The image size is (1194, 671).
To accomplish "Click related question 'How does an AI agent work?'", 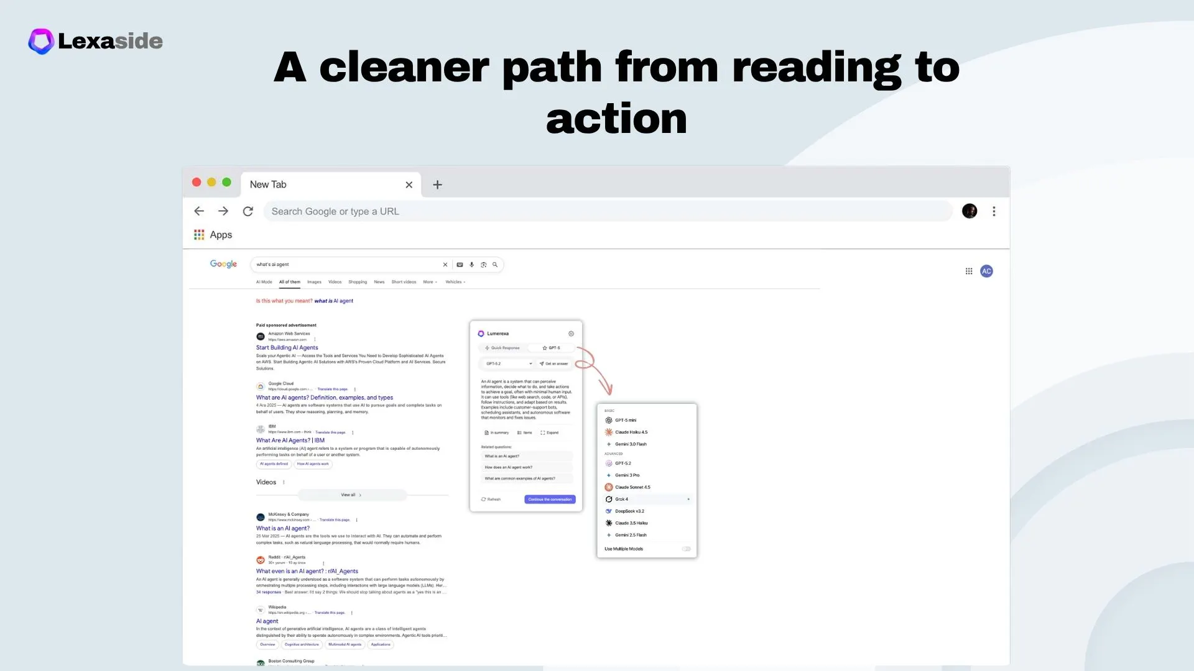I will click(527, 467).
